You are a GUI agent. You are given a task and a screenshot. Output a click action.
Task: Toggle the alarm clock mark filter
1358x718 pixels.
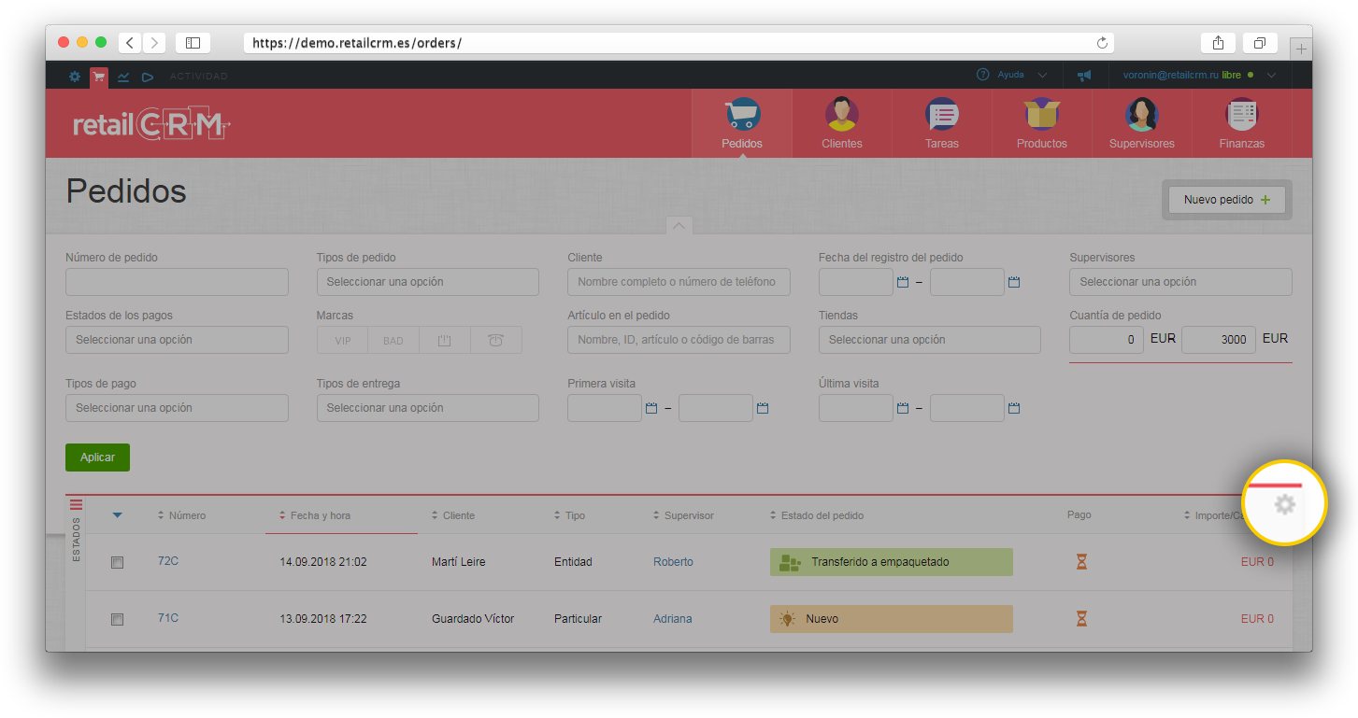(x=495, y=340)
